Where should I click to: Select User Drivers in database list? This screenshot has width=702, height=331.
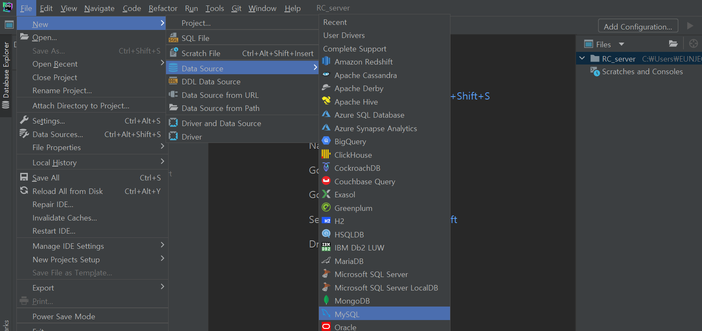(x=384, y=35)
